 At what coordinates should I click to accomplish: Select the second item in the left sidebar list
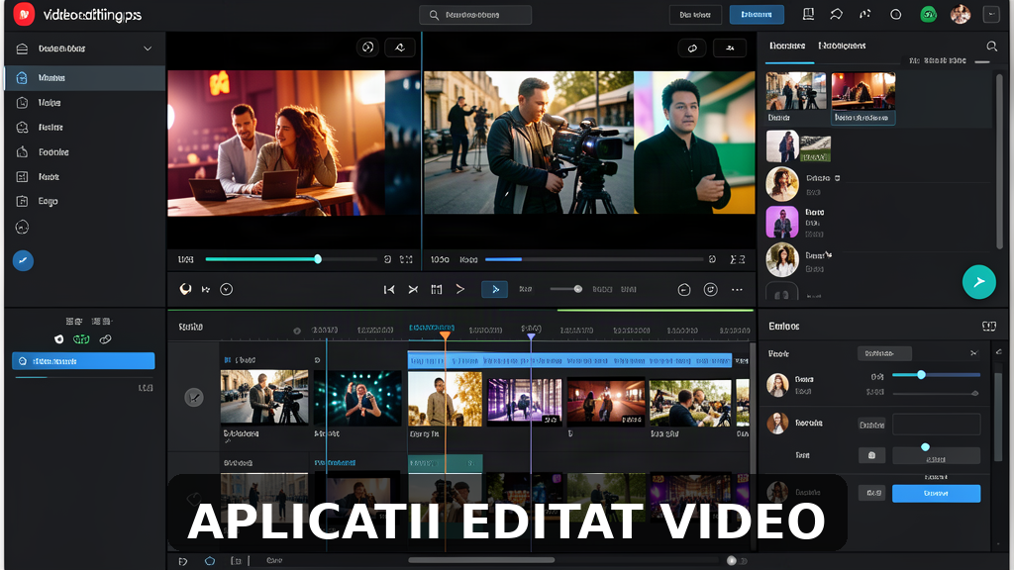[85, 102]
